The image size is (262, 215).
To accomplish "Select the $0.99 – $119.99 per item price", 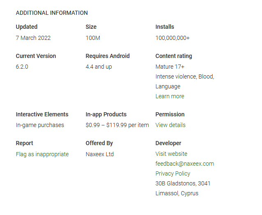I will (x=117, y=125).
